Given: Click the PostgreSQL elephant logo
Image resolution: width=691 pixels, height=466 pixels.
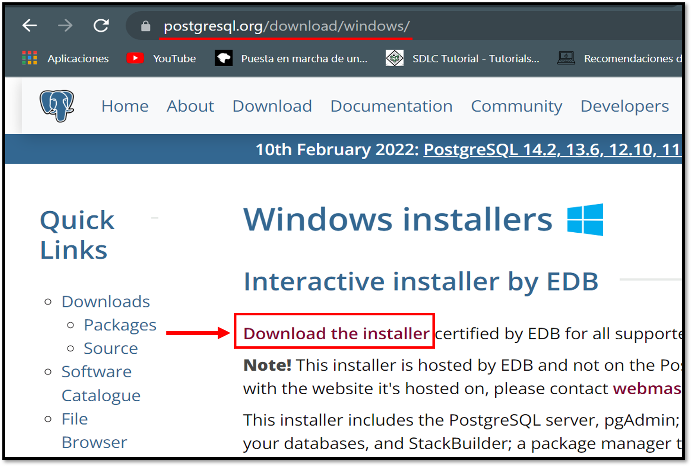Looking at the screenshot, I should tap(57, 106).
